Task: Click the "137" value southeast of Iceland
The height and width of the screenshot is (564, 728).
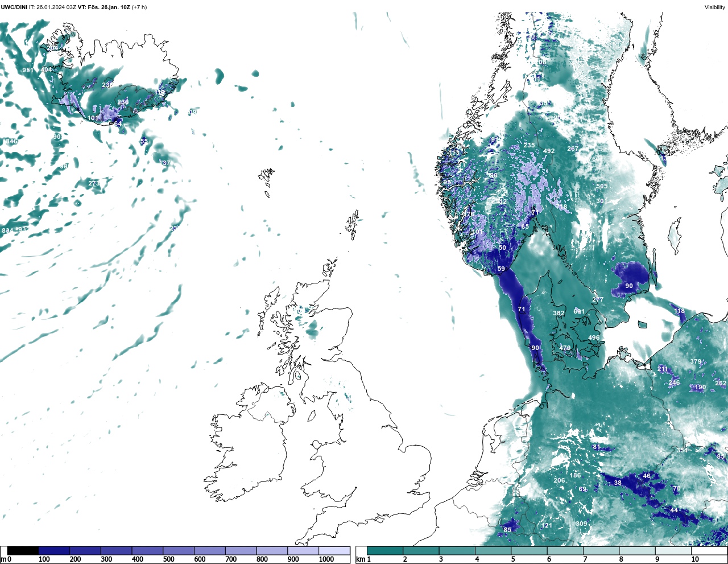Action: (x=165, y=163)
